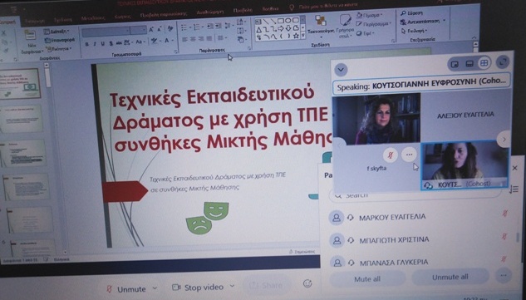Screen dimensions: 526x300
Task: Toggle text Shadow (S) formatting
Action: tap(111, 43)
